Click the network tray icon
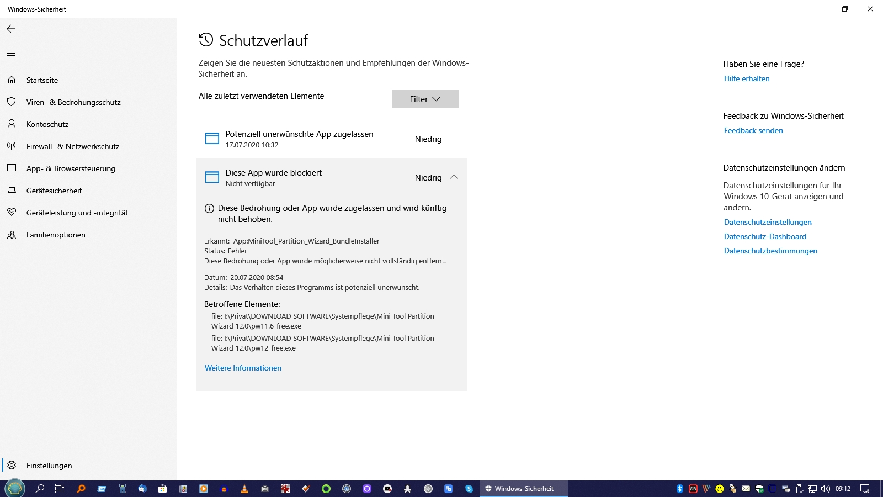Screen dimensions: 883x497 812,489
